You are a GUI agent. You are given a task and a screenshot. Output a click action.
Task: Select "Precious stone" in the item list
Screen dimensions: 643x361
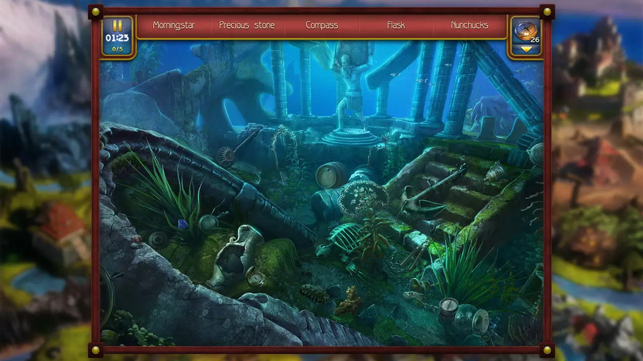[x=247, y=25]
